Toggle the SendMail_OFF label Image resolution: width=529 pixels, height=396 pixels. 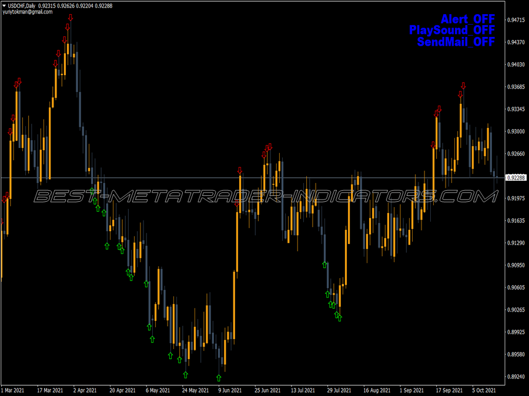point(456,42)
